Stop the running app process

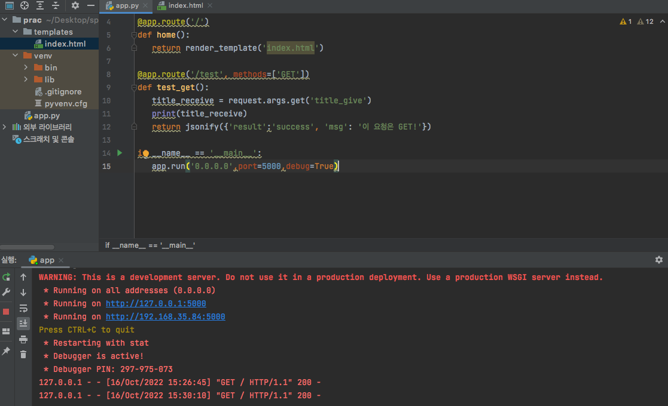point(6,312)
